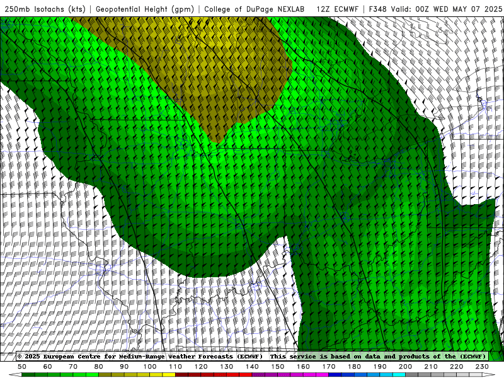This screenshot has width=504, height=378.
Task: Click the 120 value on the color scale
Action: (x=201, y=367)
